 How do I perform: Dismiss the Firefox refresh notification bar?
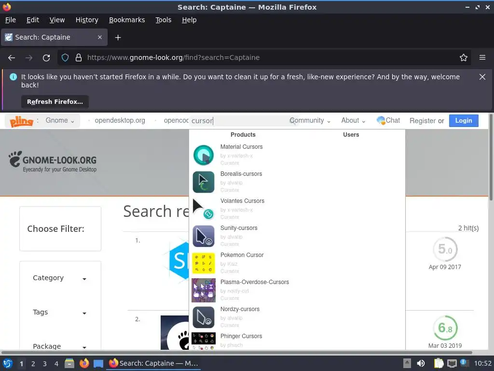pyautogui.click(x=482, y=77)
